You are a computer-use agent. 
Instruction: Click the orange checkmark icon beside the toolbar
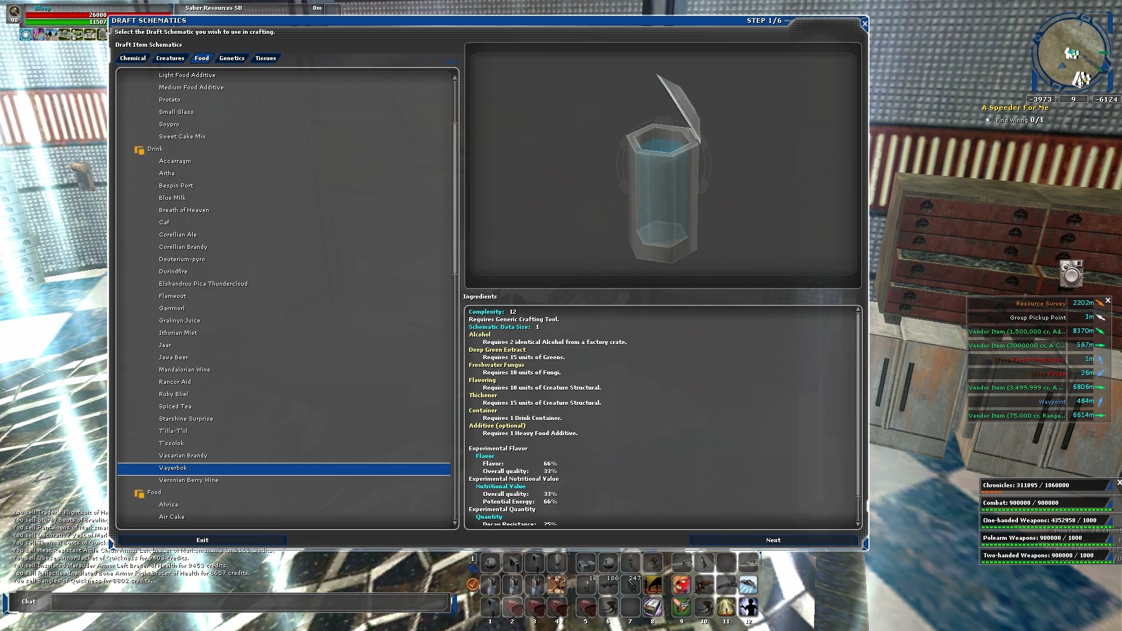473,584
